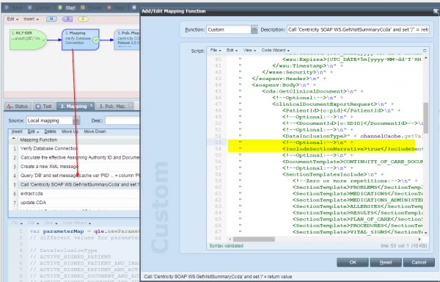Click the dialog Cancel button
The image size is (440, 282).
pyautogui.click(x=419, y=262)
